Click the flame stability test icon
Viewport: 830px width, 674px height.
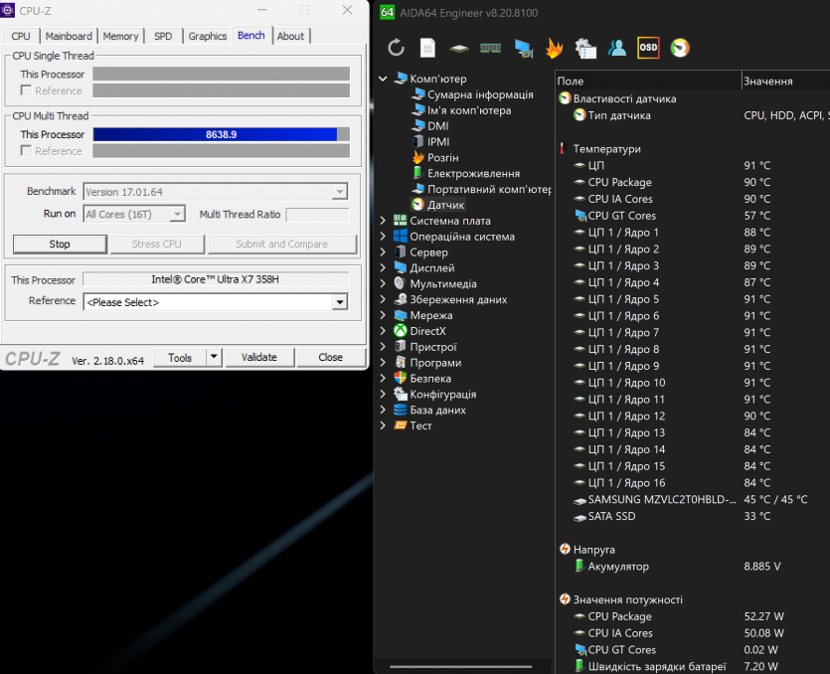(x=554, y=48)
